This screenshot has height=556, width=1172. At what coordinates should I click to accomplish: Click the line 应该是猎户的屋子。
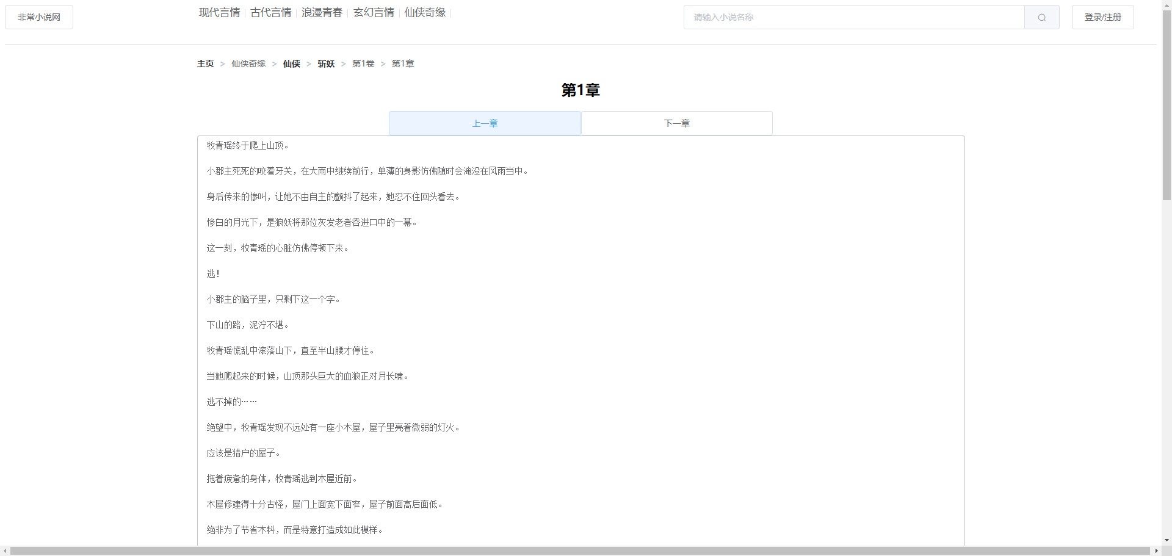244,453
